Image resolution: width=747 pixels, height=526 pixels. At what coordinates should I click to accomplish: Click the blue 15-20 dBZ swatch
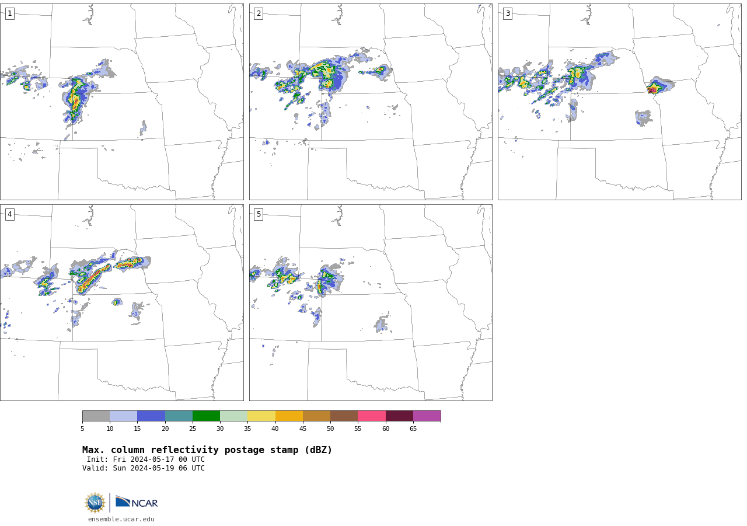151,416
